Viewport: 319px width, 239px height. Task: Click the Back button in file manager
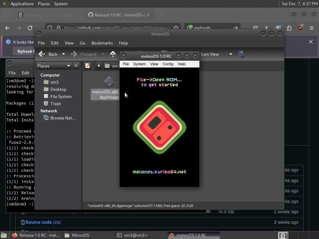point(48,54)
